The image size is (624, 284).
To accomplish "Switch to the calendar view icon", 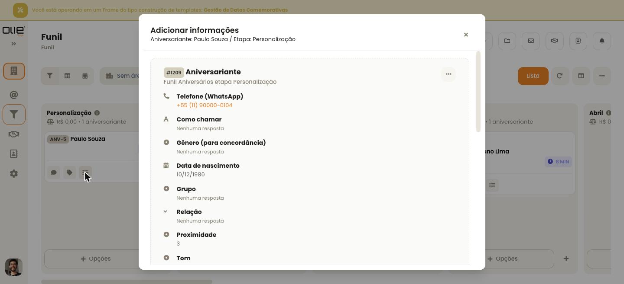I will coord(85,76).
